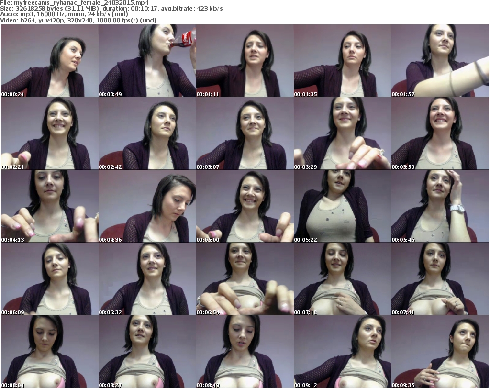Viewport: 490px width, 388px height.
Task: Select the frame marked 00:03:29
Action: click(x=343, y=133)
